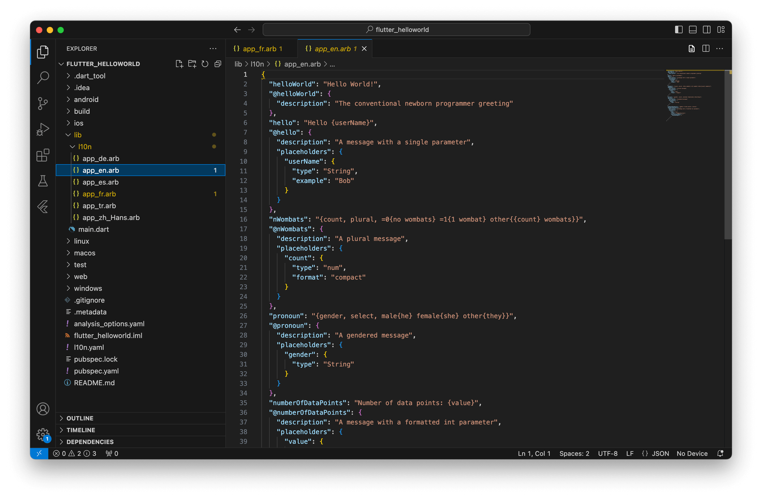Click the editor vertical scrollbar
Screen dimensions: 762x499
728,155
